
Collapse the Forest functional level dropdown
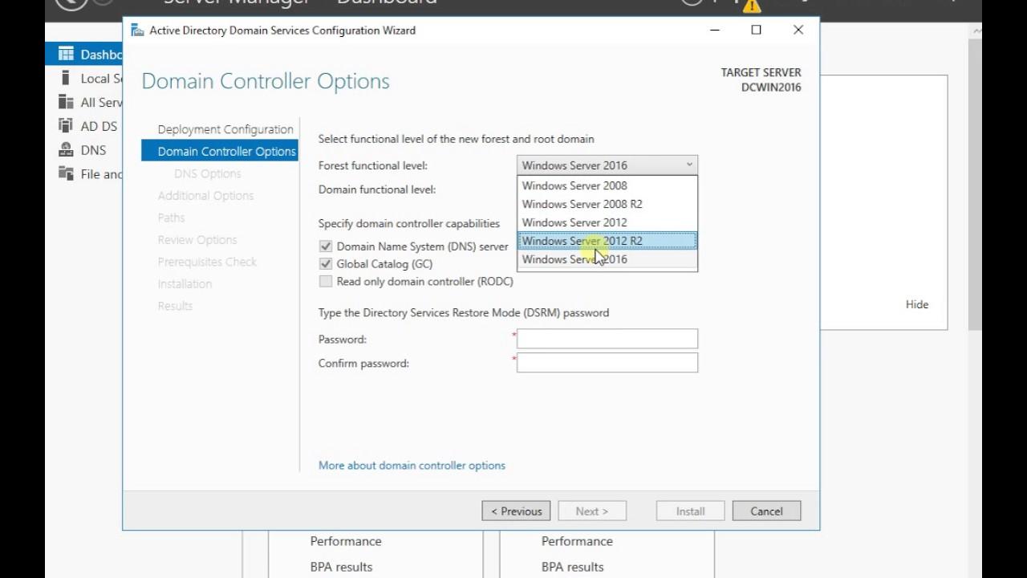coord(688,165)
